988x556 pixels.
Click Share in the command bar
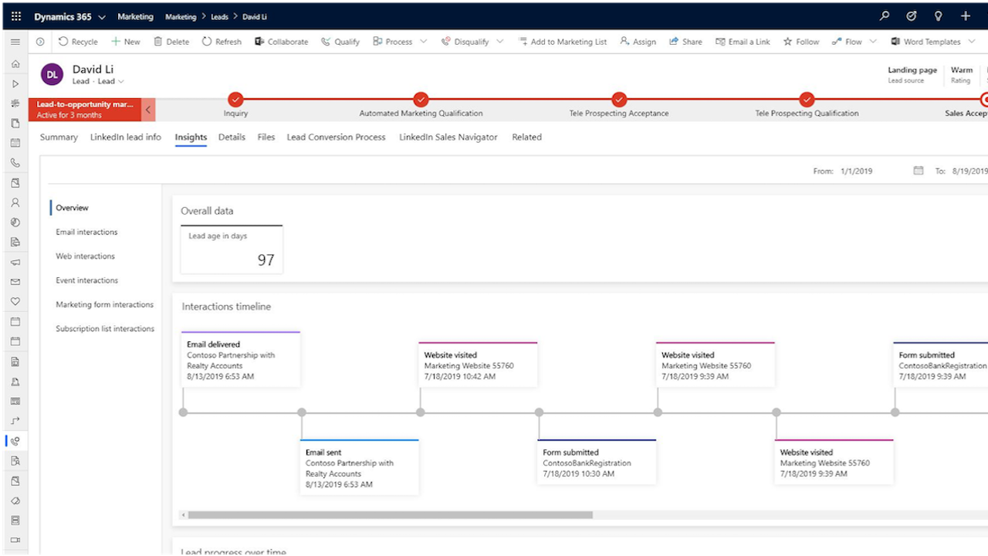(685, 42)
